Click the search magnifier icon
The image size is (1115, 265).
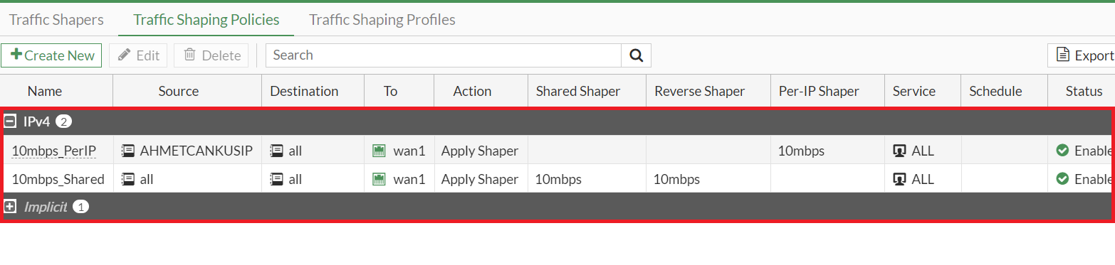[636, 55]
